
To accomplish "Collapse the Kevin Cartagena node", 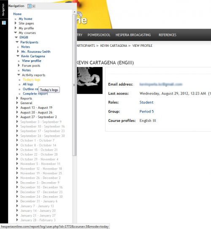I will [18, 56].
